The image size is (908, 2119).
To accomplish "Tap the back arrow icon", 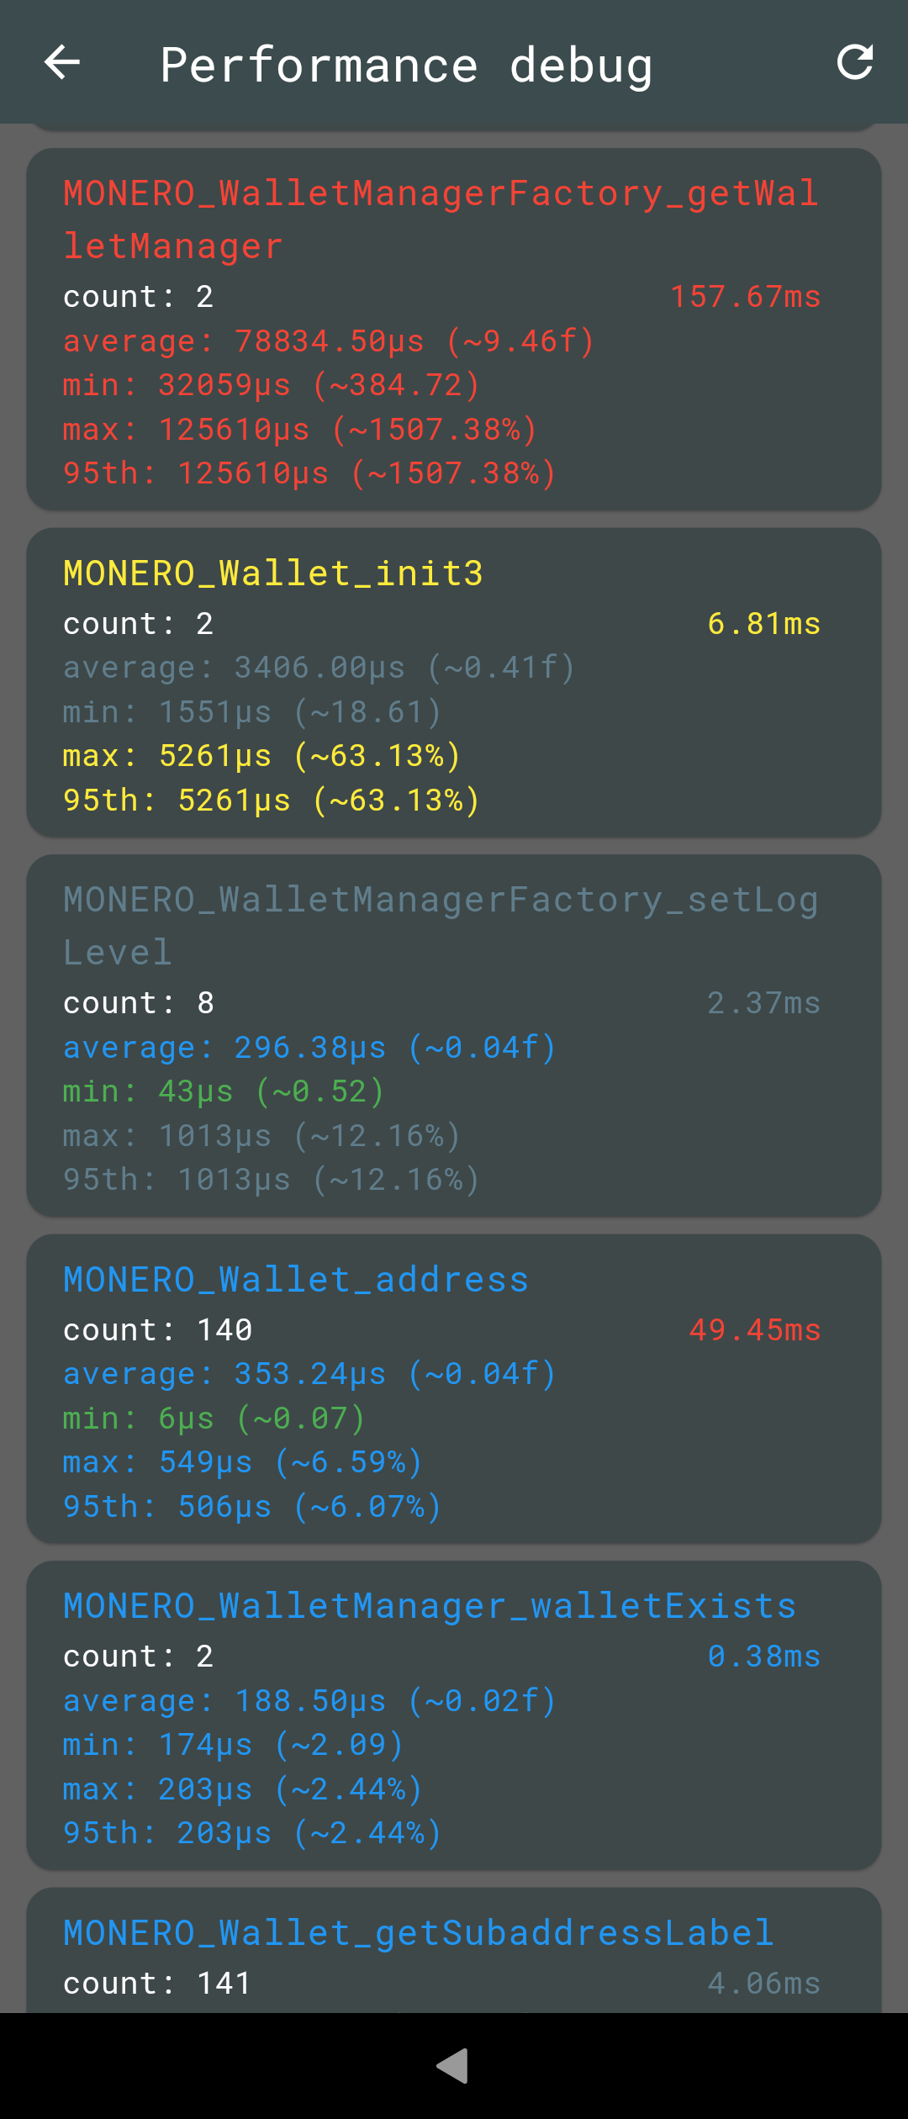I will pyautogui.click(x=62, y=62).
